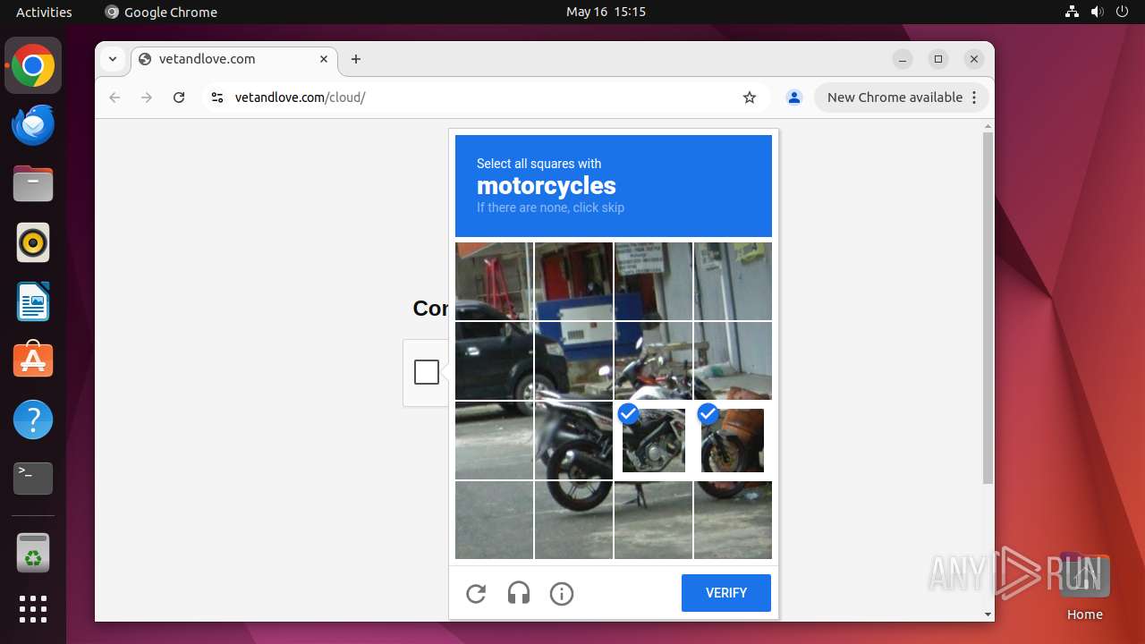Viewport: 1145px width, 644px height.
Task: Open Chrome profile avatar menu
Action: (x=793, y=97)
